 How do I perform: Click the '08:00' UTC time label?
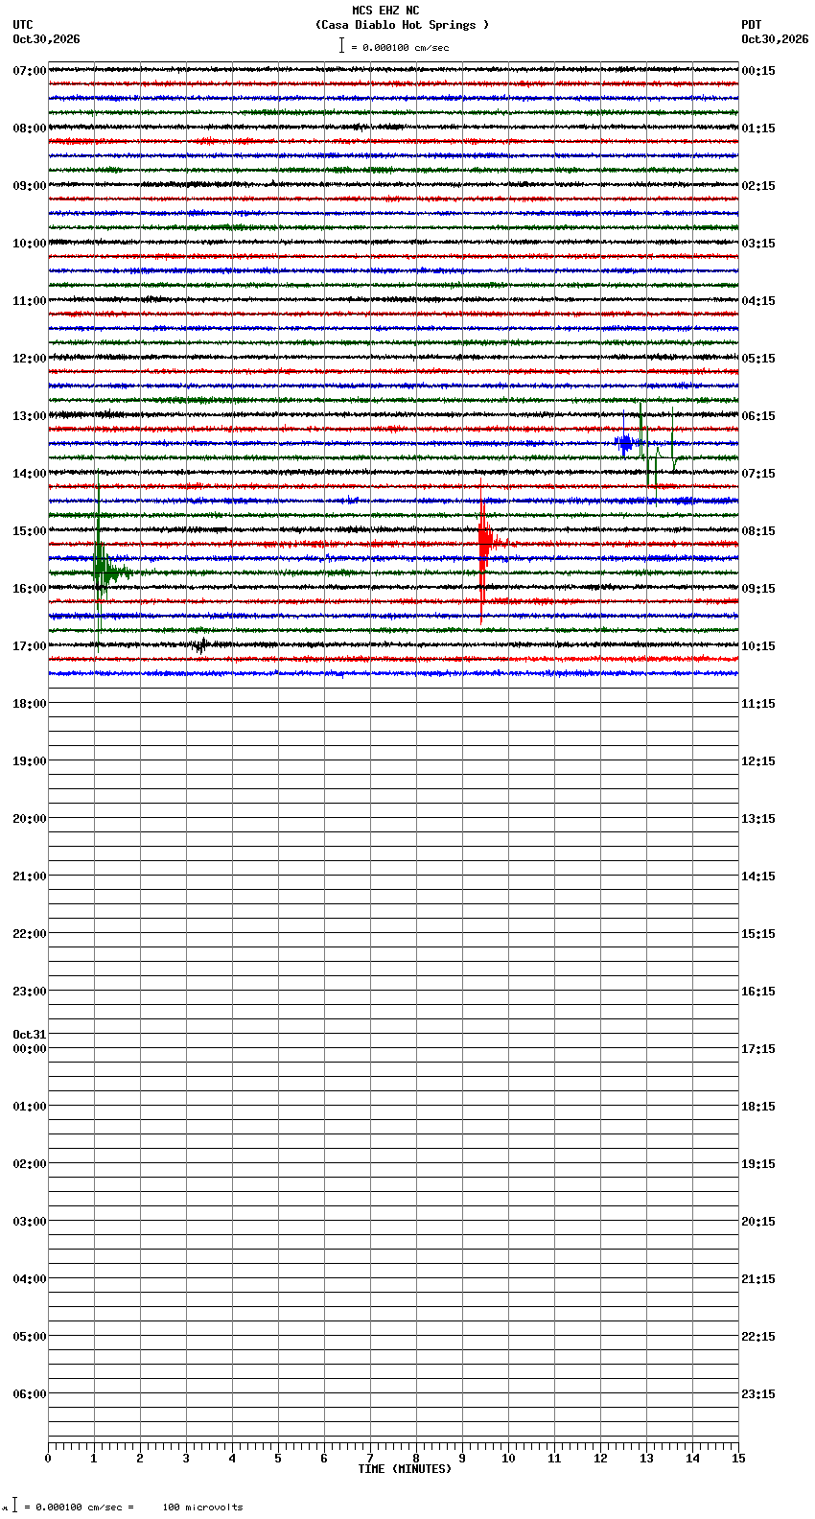30,129
